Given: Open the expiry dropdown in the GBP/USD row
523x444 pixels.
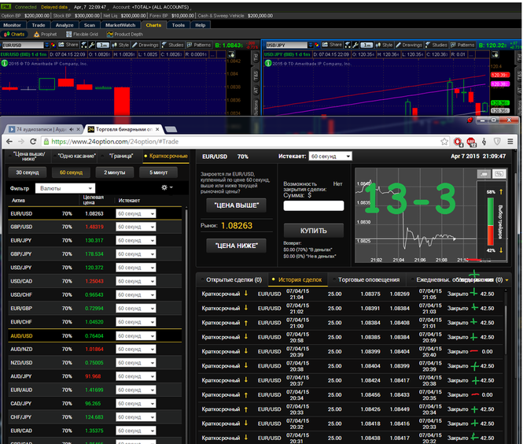Looking at the screenshot, I should (x=136, y=227).
